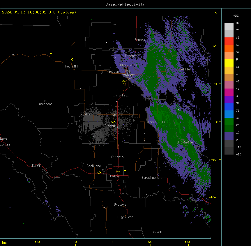Click the -50 tick on the vertical axis
This screenshot has width=251, height=246.
coord(214,160)
